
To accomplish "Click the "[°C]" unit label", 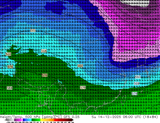I will pyautogui.click(x=58, y=117).
